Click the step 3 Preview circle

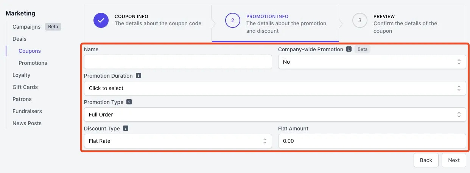[x=360, y=20]
